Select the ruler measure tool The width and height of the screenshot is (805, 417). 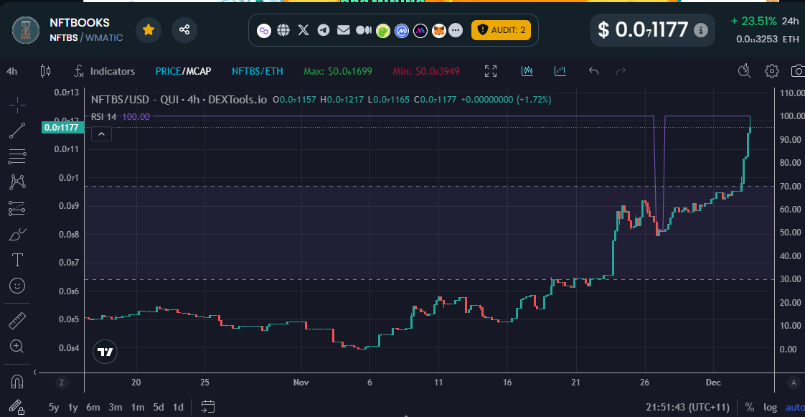click(x=17, y=322)
